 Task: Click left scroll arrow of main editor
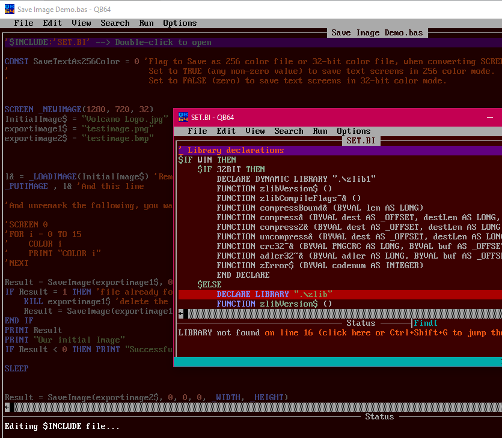click(x=7, y=407)
